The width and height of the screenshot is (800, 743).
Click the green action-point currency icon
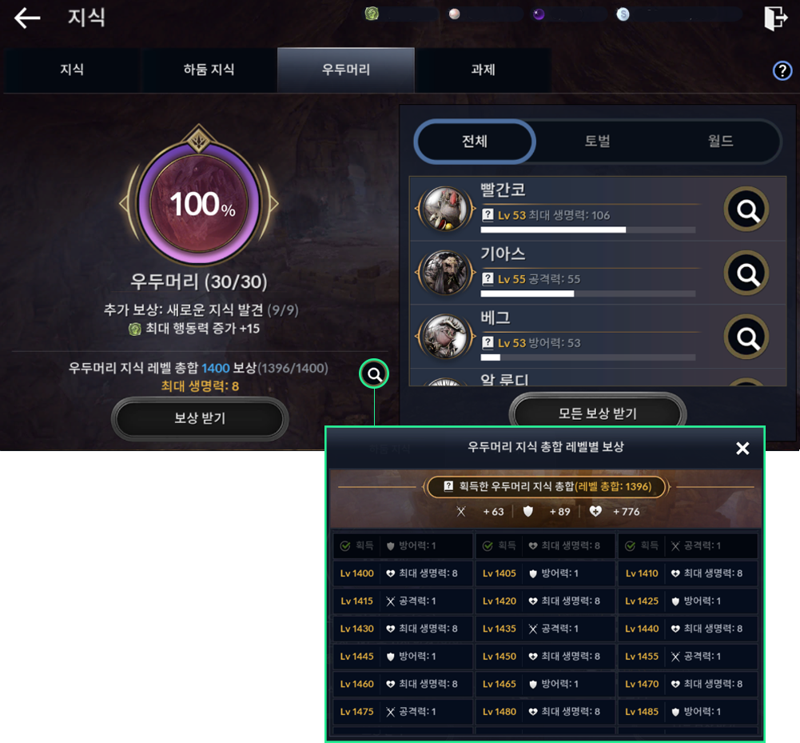tap(372, 14)
